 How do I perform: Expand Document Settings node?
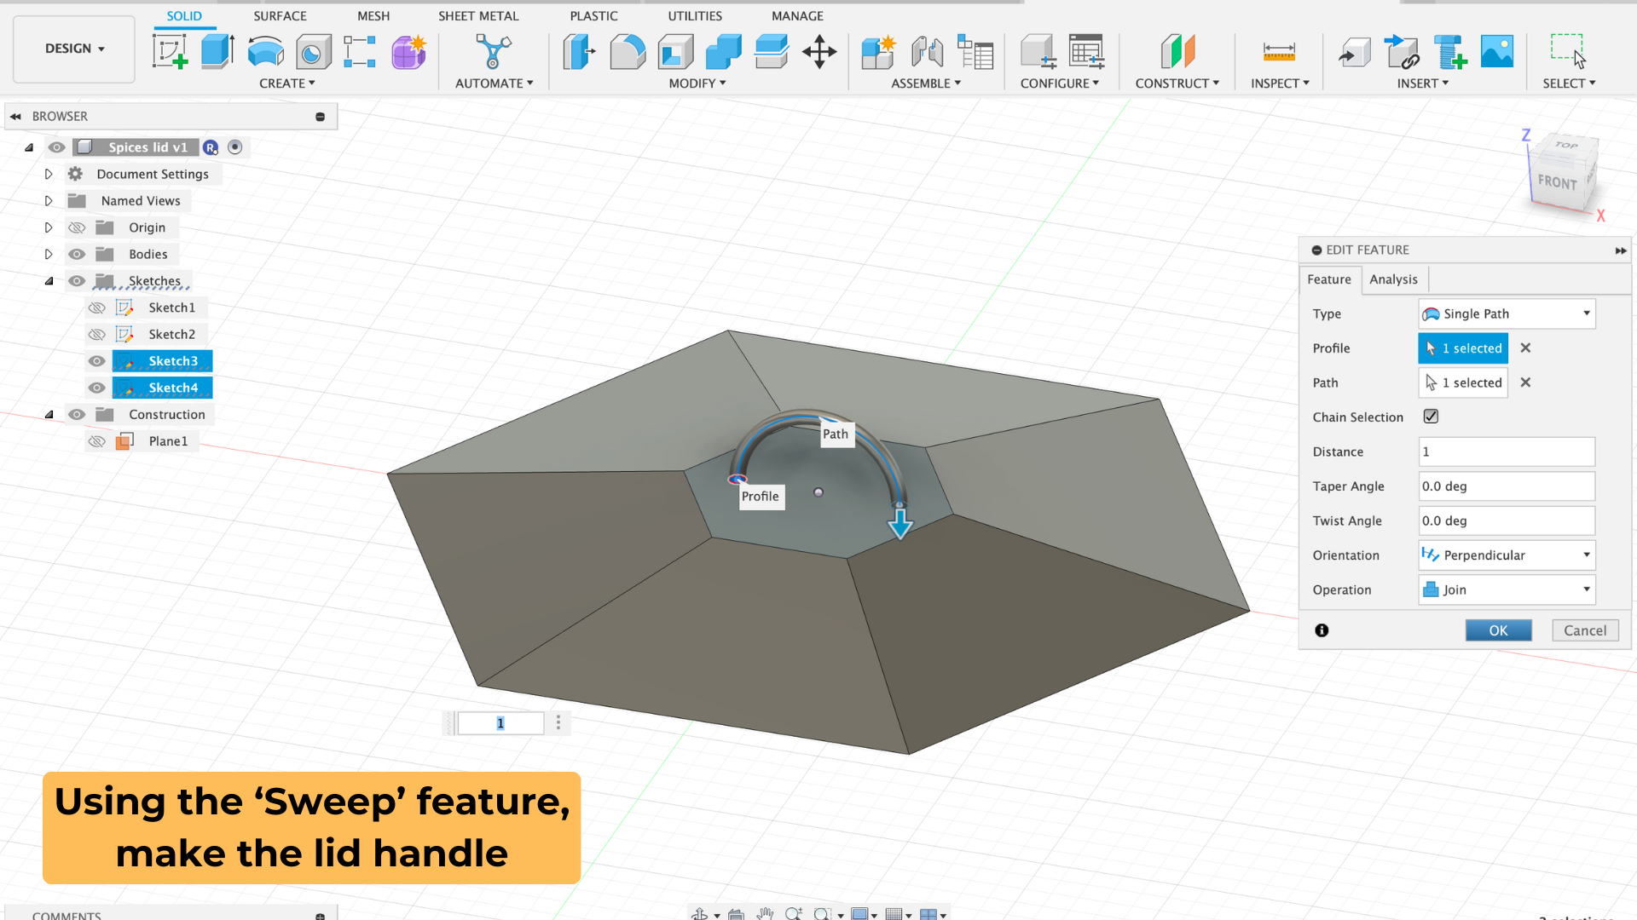click(49, 174)
